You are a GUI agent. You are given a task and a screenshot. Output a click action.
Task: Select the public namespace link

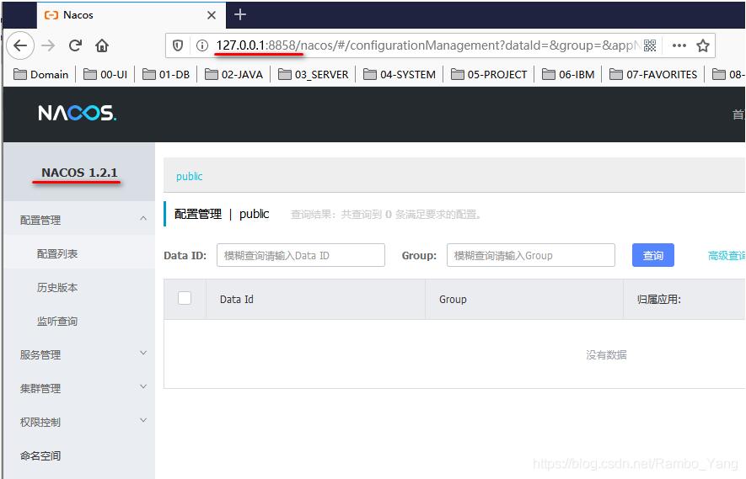189,177
